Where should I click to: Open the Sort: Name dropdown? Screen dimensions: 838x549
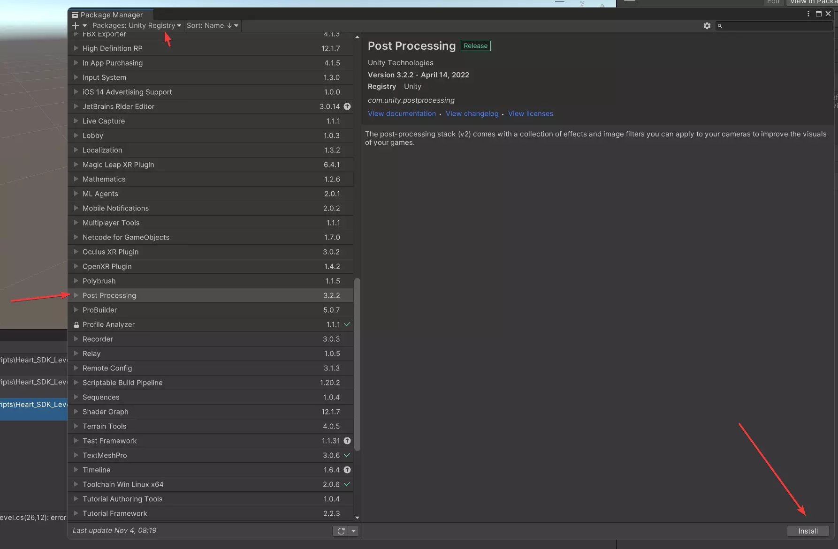point(212,26)
